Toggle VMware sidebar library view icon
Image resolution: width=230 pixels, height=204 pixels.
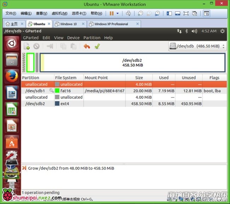pos(169,13)
